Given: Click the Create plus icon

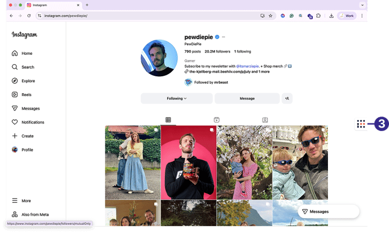Looking at the screenshot, I should point(15,136).
